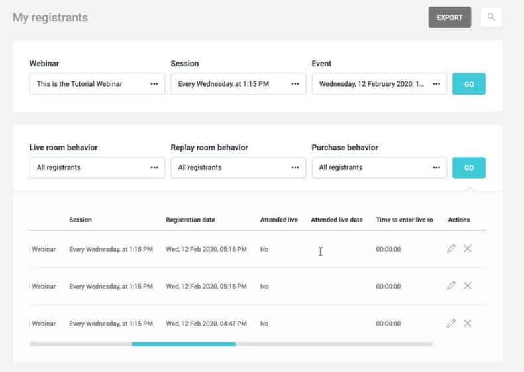
Task: Click the My registrants page title
Action: (x=50, y=17)
